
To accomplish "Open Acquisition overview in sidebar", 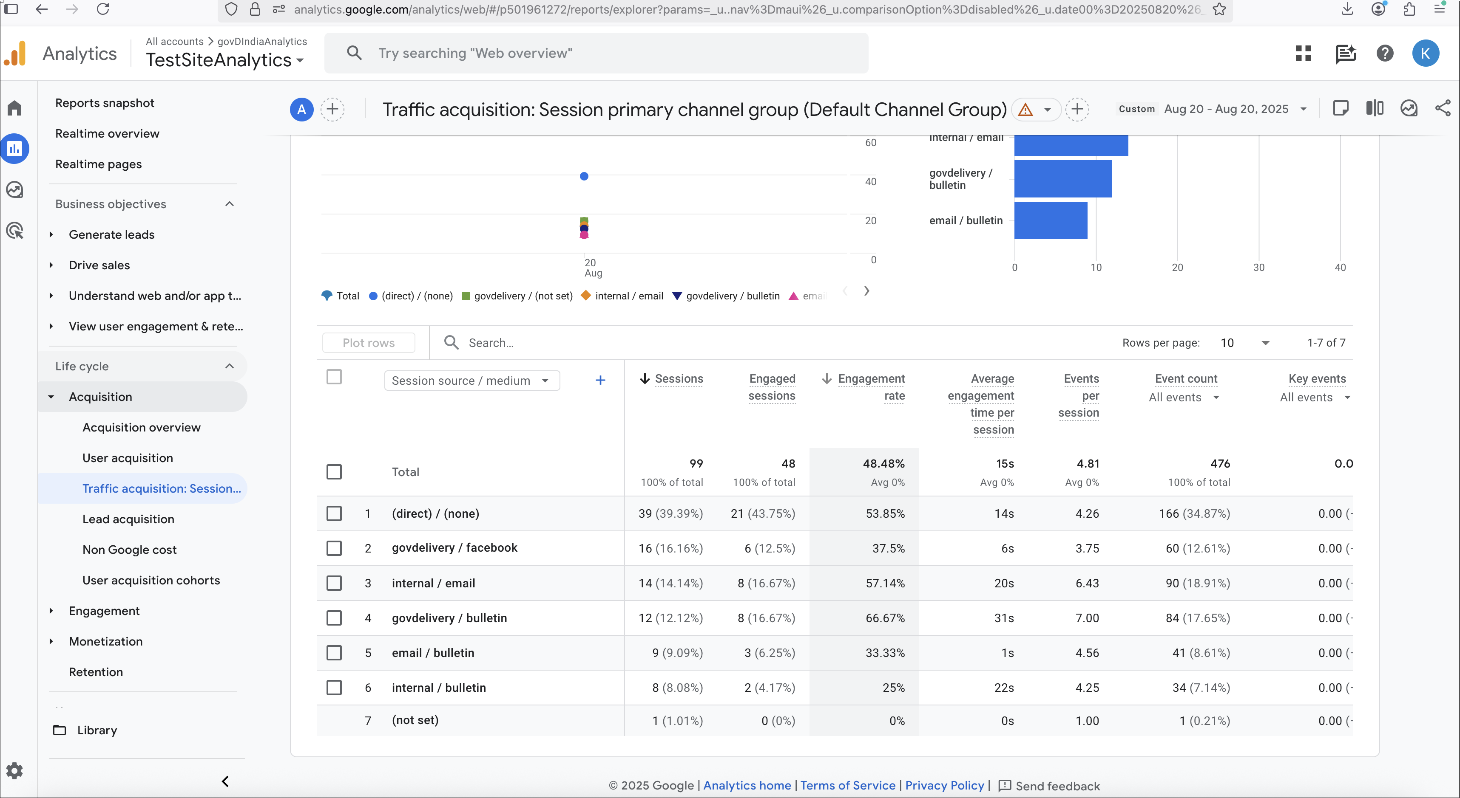I will pyautogui.click(x=141, y=427).
